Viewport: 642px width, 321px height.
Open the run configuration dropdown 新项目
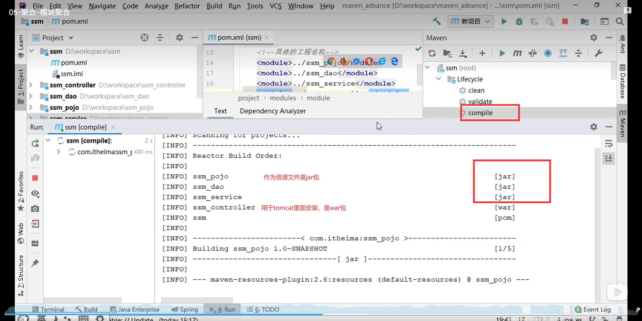click(x=470, y=21)
